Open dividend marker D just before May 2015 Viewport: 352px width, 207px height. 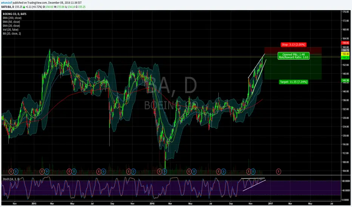tap(74, 172)
